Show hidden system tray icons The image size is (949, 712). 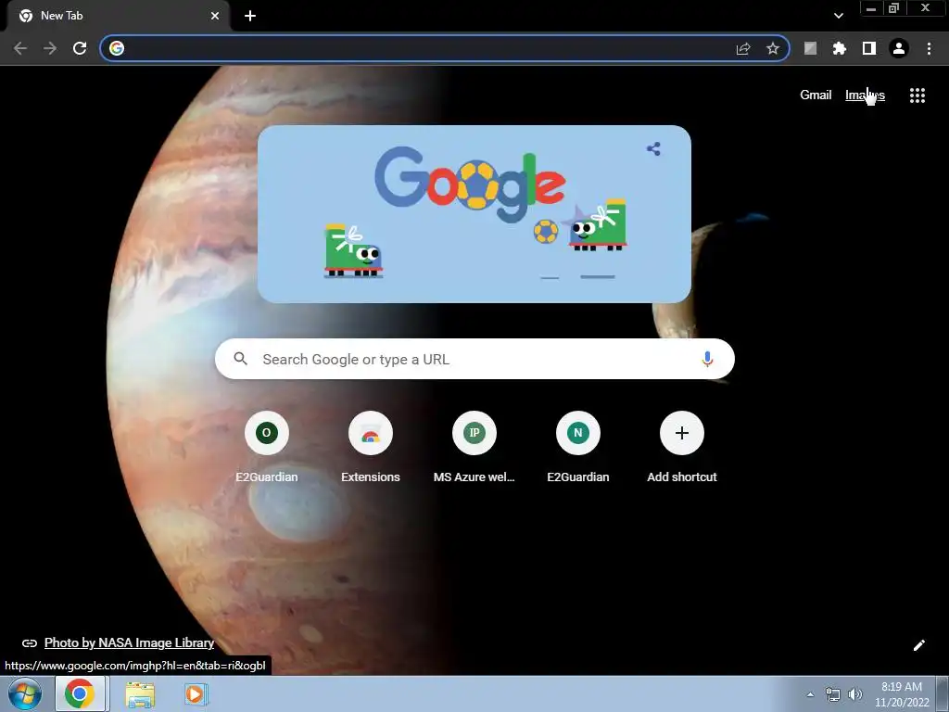[810, 693]
